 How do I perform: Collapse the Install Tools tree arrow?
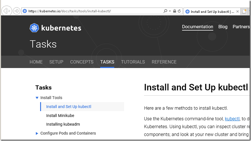pyautogui.click(x=37, y=98)
